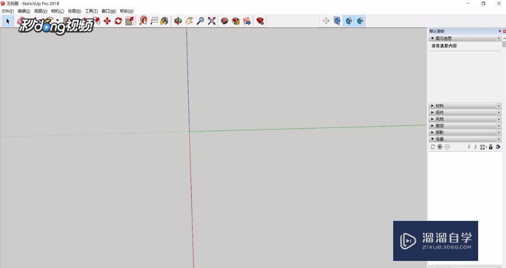Screen dimensions: 506x268
Task: Open the scenes panel details menu arrow
Action: [498, 147]
